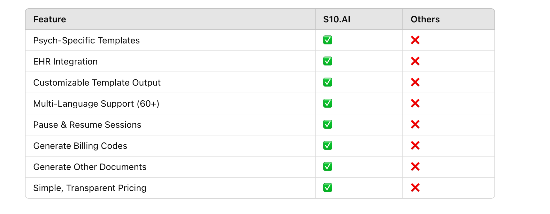Click the Feature column header
The image size is (550, 214).
click(50, 19)
